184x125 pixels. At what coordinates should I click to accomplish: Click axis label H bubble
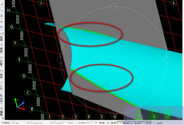click(8, 10)
